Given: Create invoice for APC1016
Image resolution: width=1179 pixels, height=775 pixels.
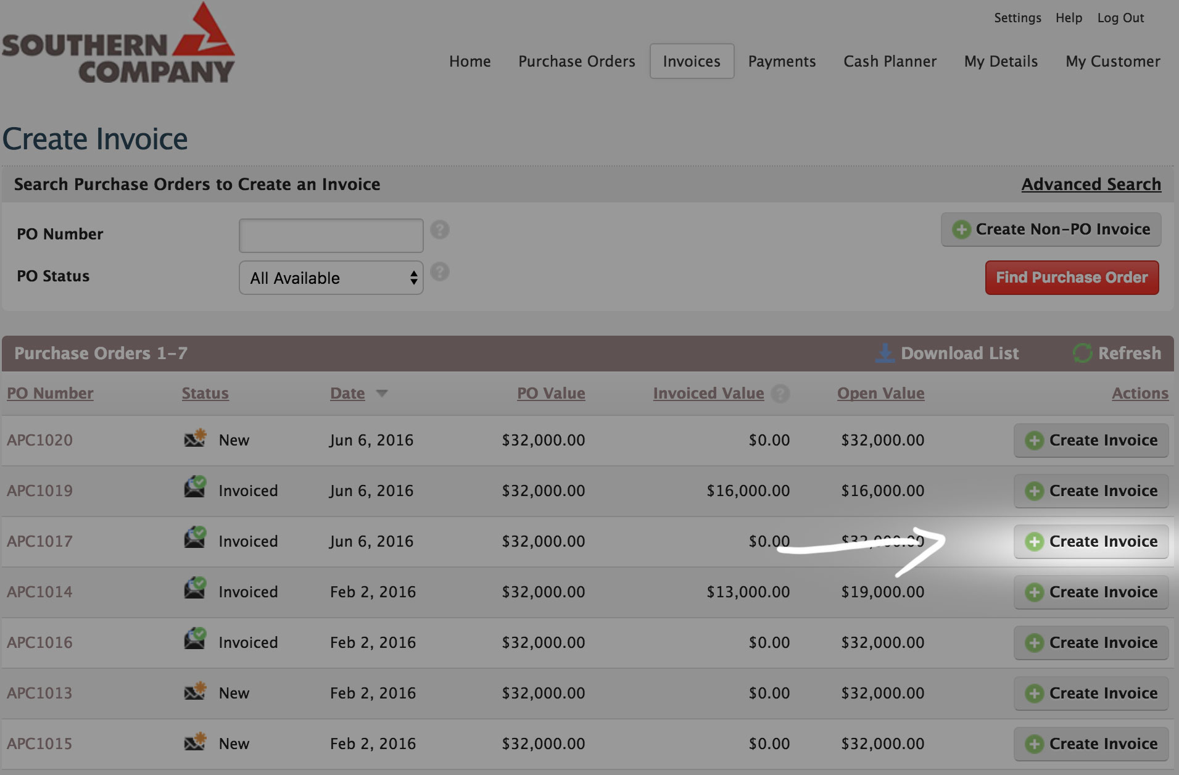Looking at the screenshot, I should (x=1091, y=643).
